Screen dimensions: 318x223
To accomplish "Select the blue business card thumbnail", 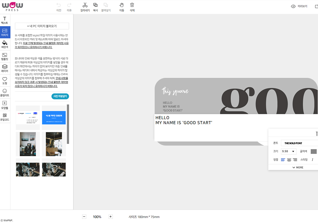I will tap(54, 118).
